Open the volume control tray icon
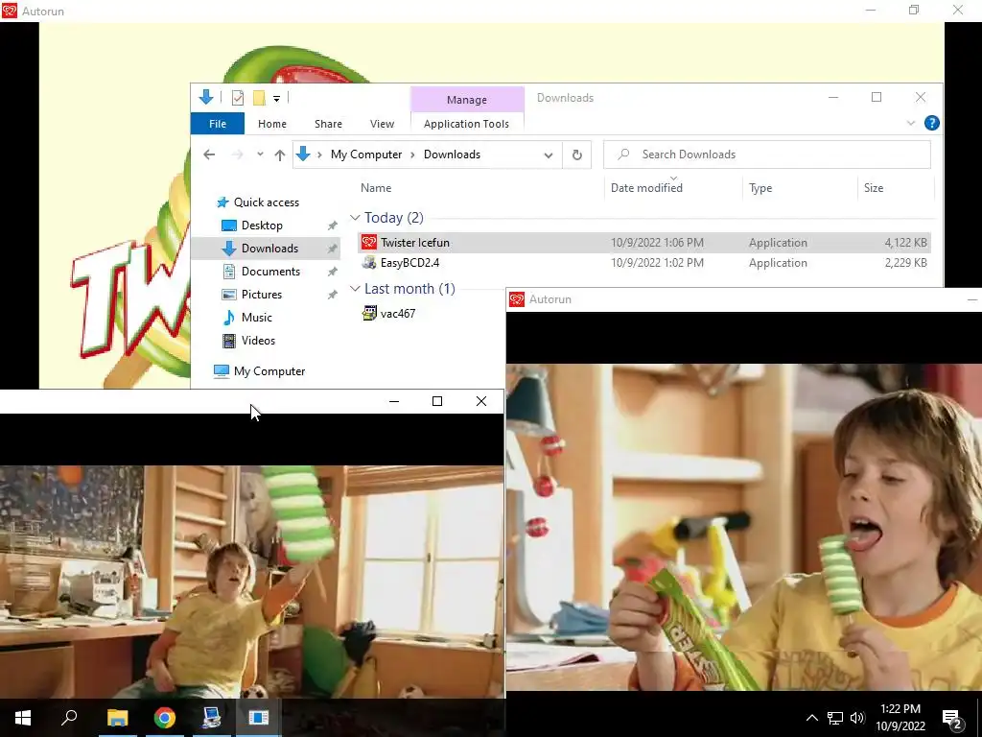Viewport: 982px width, 737px height. (857, 718)
